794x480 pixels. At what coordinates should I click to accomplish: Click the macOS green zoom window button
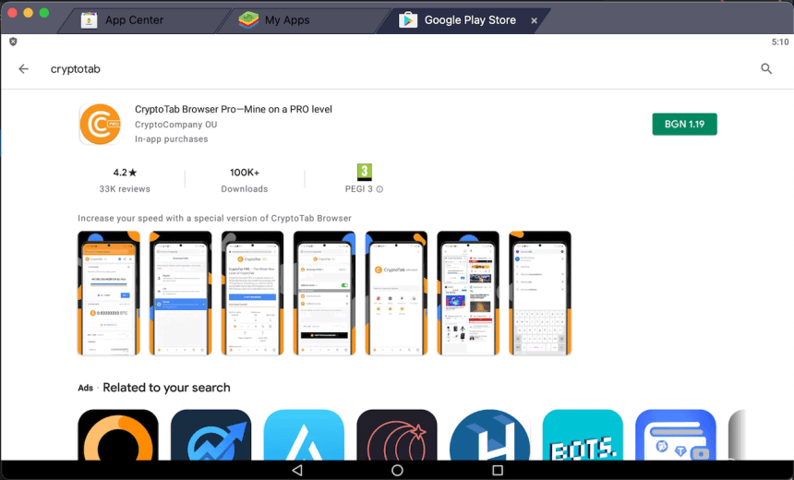click(x=44, y=13)
